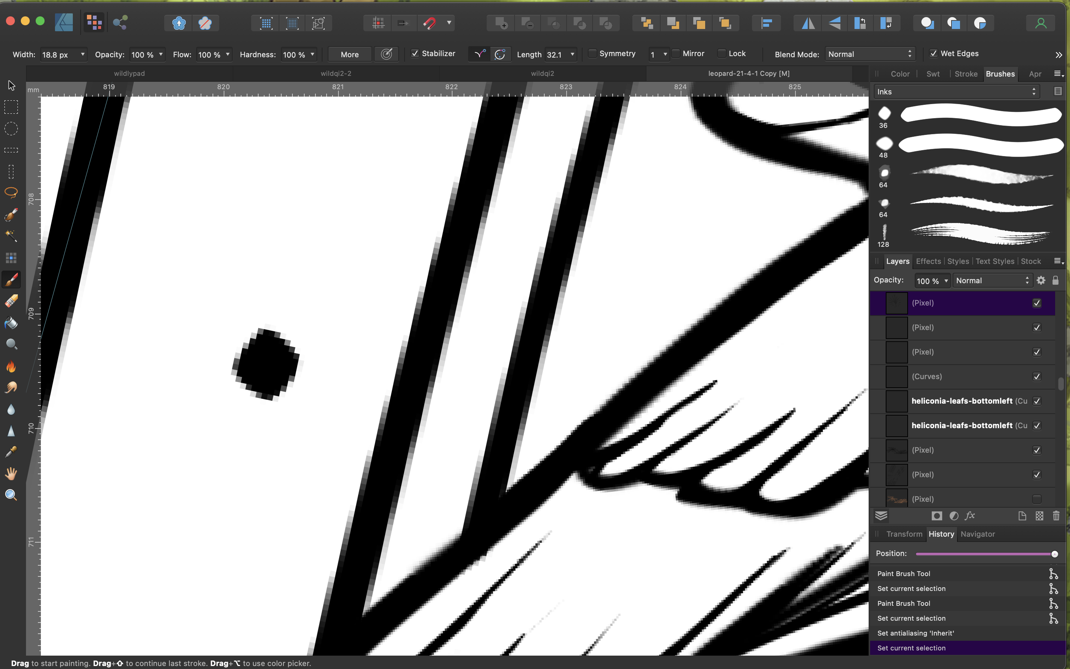
Task: Open the Inks brush category dropdown
Action: click(956, 91)
